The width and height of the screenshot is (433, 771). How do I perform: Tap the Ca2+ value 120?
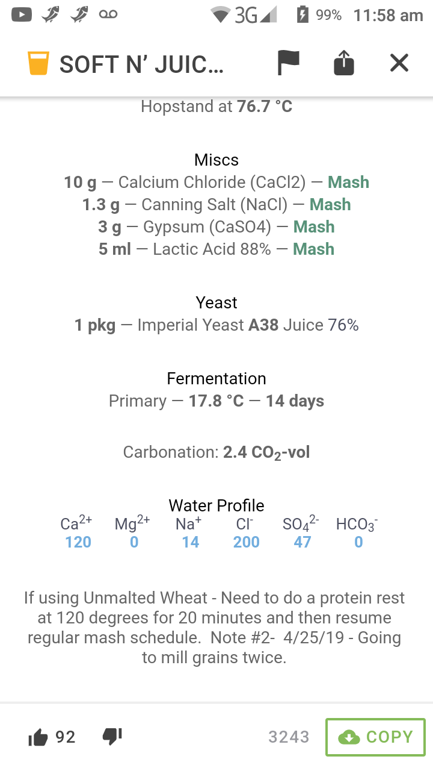(x=78, y=542)
